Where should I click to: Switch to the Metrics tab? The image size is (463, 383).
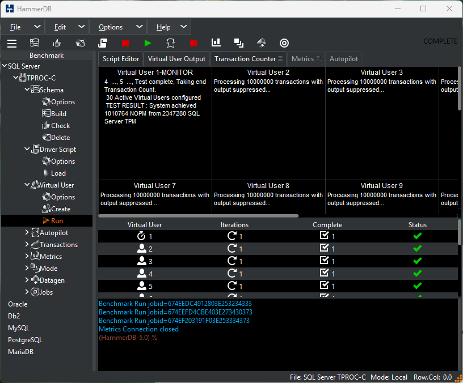pos(306,59)
